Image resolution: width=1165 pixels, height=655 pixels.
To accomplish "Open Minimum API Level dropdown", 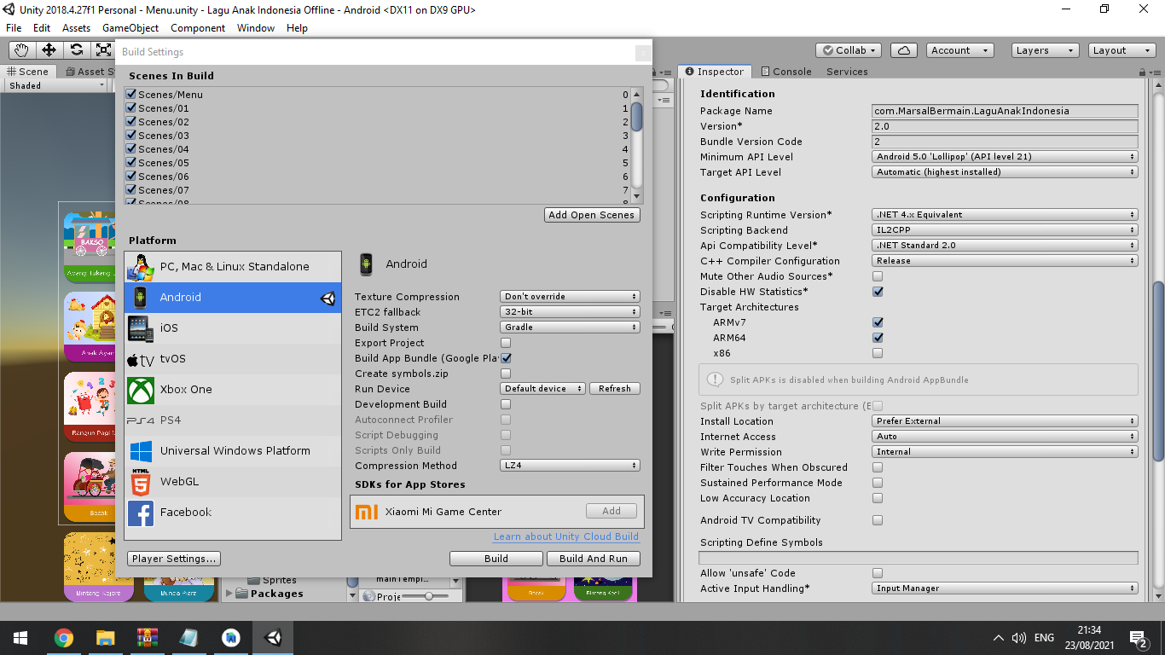I will click(x=1006, y=157).
